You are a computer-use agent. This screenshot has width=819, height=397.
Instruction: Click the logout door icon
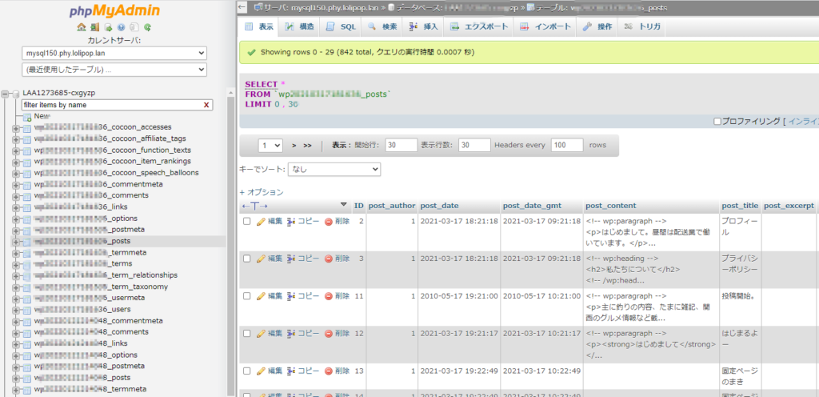[93, 27]
